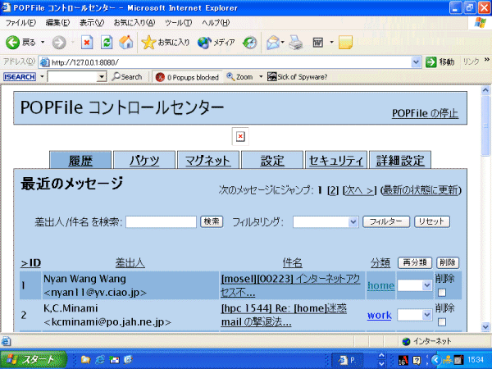The height and width of the screenshot is (369, 492).
Task: Switch to the バケツ tab
Action: 143,161
